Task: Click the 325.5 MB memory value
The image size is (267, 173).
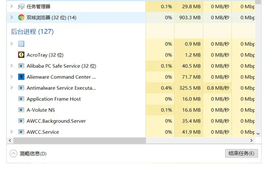Action: (190, 88)
